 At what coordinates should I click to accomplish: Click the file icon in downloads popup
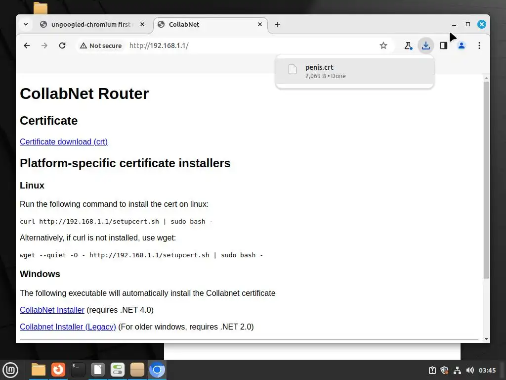(x=293, y=69)
